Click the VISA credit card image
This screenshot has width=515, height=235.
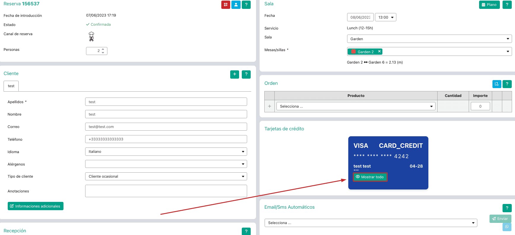tap(388, 163)
